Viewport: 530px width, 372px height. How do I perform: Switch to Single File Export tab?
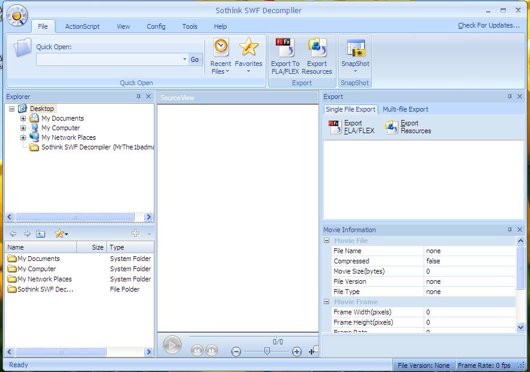[x=350, y=109]
